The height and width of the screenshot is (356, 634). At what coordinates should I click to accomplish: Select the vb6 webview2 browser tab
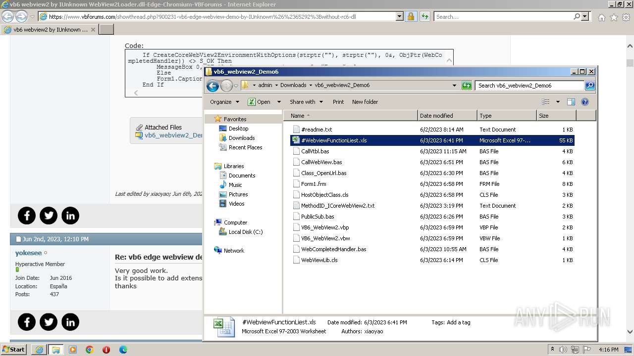tap(49, 30)
